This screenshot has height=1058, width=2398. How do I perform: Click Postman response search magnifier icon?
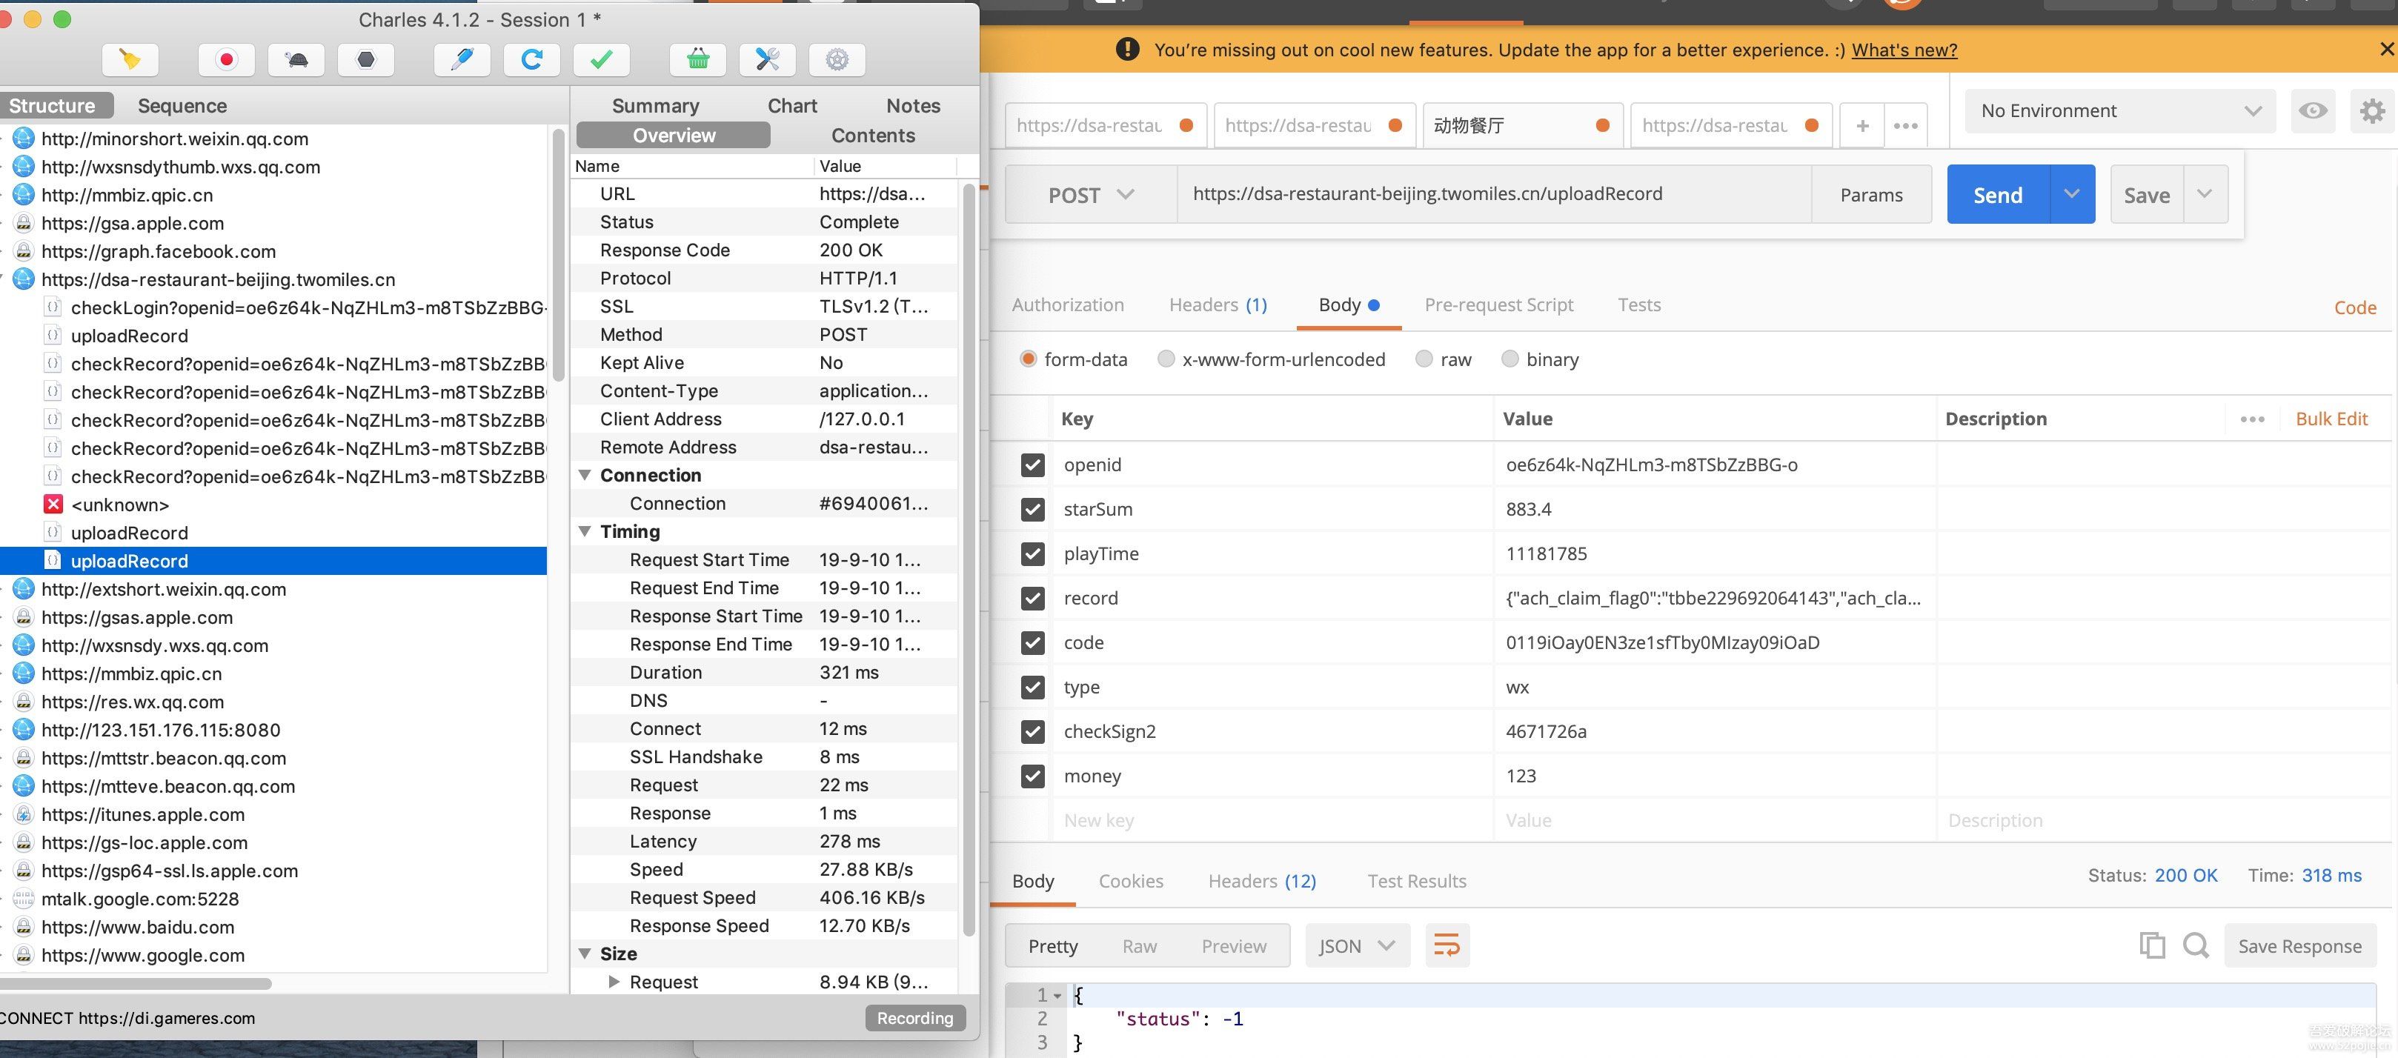[2196, 945]
